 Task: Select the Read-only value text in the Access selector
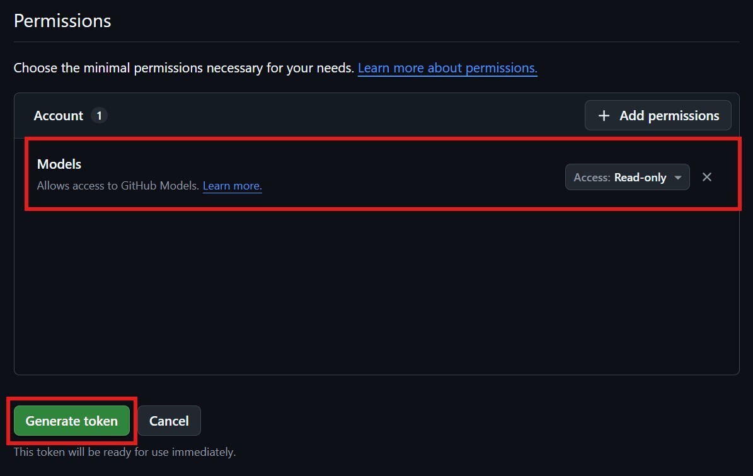(x=640, y=178)
